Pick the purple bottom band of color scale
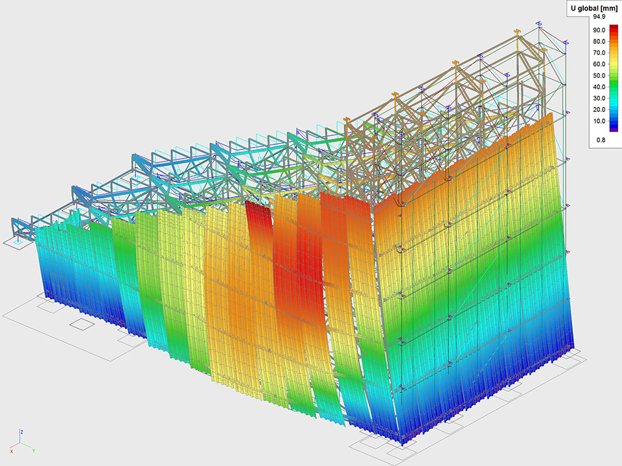Screen dimensions: 622x466 (614, 129)
